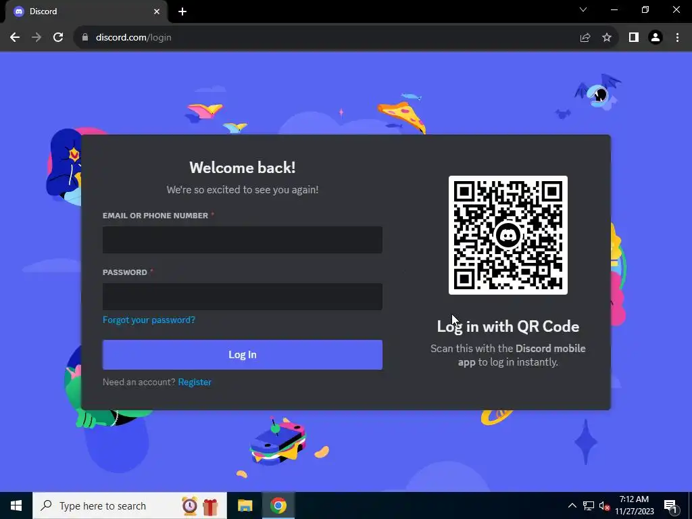
Task: Share this page using the share icon
Action: click(x=585, y=38)
